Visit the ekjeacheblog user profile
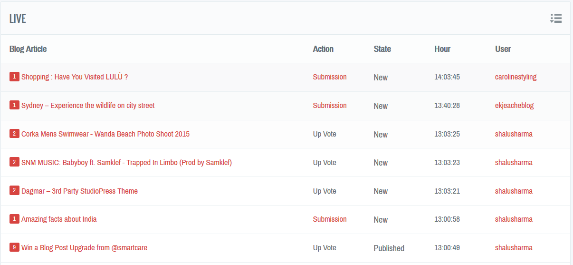Image resolution: width=573 pixels, height=265 pixels. coord(514,106)
